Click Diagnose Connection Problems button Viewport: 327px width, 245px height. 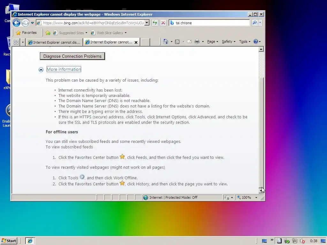pos(72,56)
